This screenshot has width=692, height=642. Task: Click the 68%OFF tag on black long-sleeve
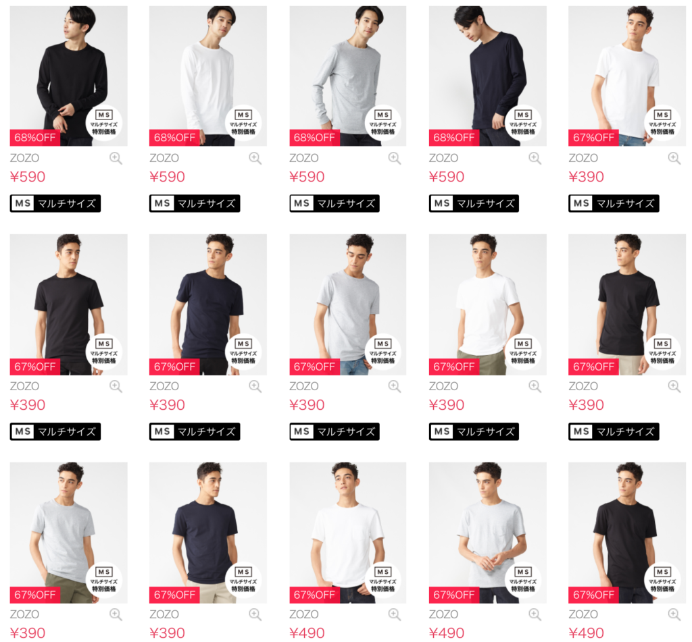[x=35, y=138]
